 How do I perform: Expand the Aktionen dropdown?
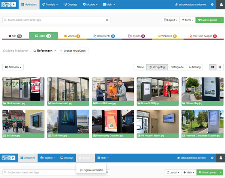pos(13,67)
